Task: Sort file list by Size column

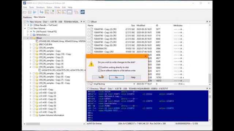Action: (133, 25)
